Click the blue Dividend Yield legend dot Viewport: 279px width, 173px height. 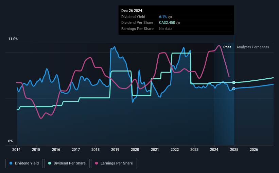click(11, 163)
